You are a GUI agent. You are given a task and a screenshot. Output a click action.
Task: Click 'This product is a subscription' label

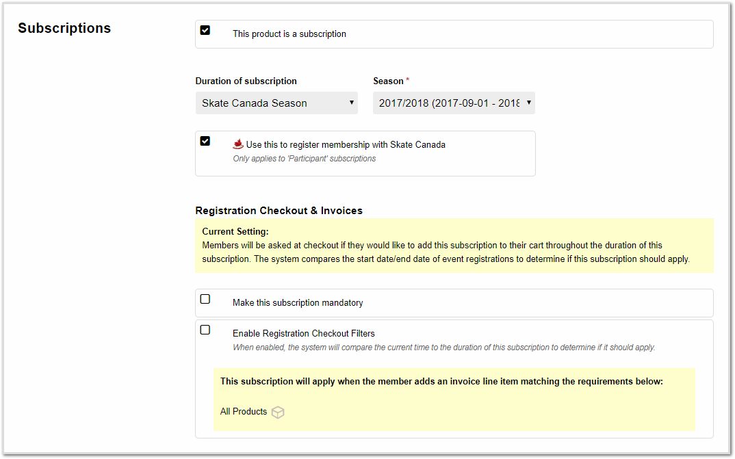point(289,34)
